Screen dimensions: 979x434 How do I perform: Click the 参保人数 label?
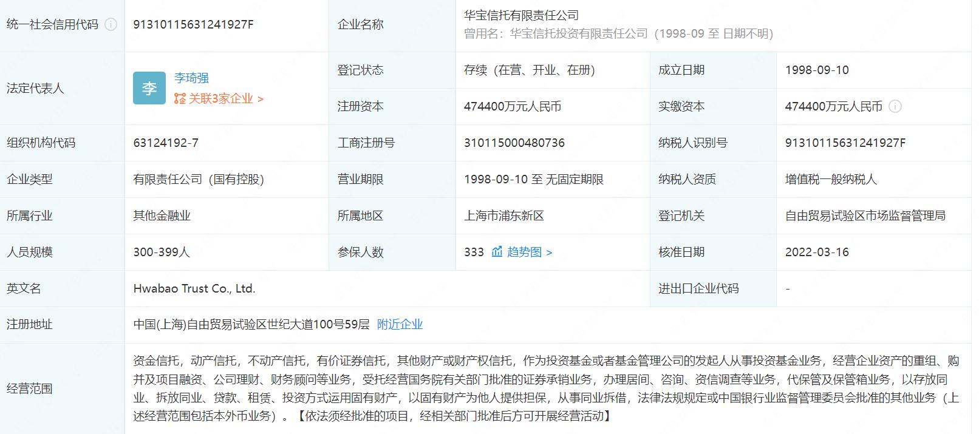360,252
